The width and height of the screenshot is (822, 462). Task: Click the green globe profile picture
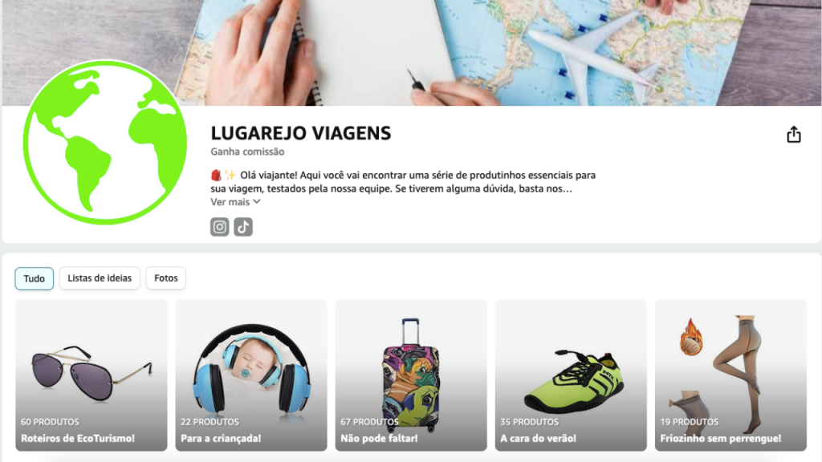click(x=105, y=143)
